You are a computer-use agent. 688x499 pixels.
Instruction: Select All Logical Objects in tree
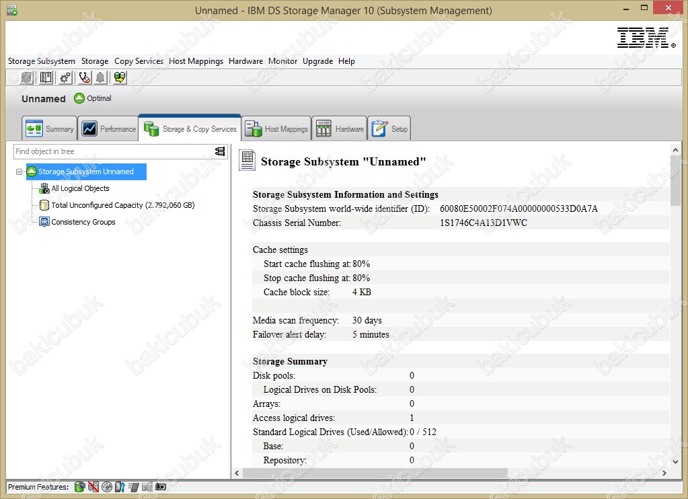(x=79, y=189)
